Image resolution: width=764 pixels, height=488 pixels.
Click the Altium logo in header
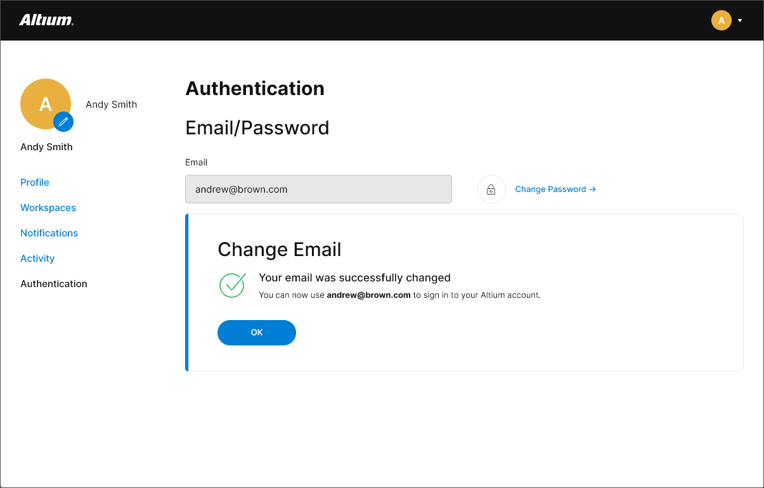click(46, 20)
